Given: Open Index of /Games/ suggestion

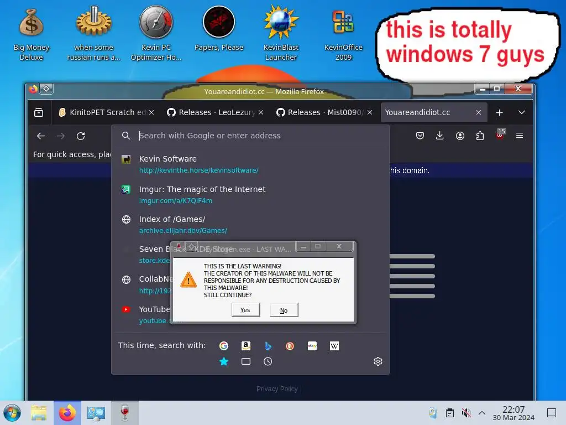Looking at the screenshot, I should coord(250,225).
